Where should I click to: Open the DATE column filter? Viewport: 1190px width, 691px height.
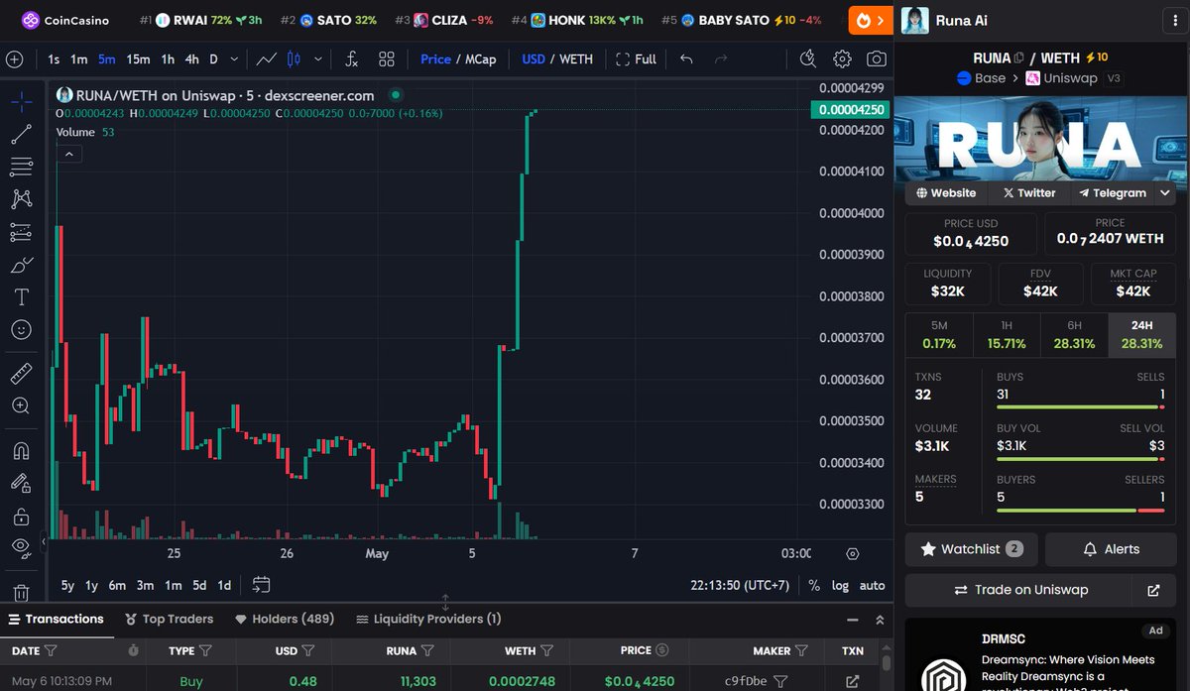(x=52, y=651)
